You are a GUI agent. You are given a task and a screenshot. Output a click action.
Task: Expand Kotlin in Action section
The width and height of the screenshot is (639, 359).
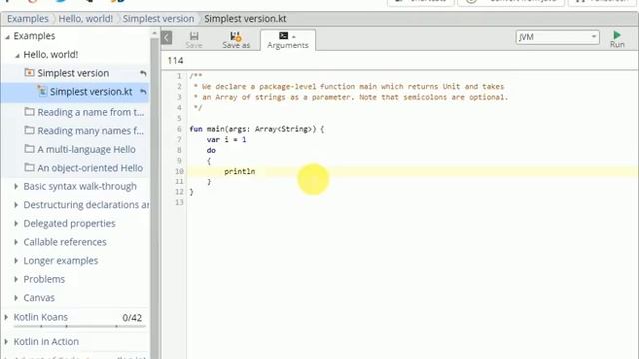[6, 341]
